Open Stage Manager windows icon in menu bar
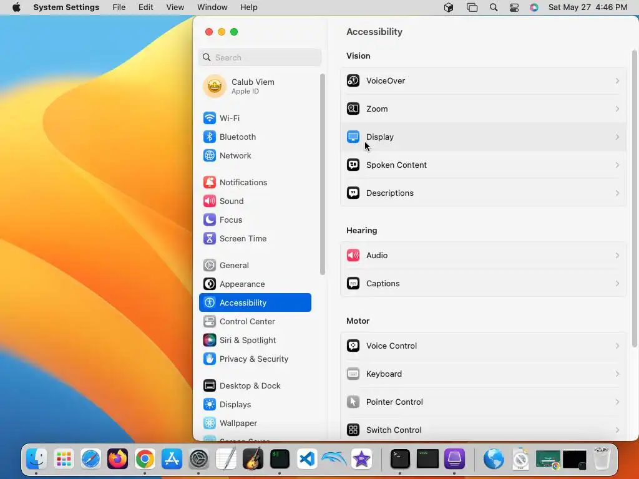 (x=472, y=7)
